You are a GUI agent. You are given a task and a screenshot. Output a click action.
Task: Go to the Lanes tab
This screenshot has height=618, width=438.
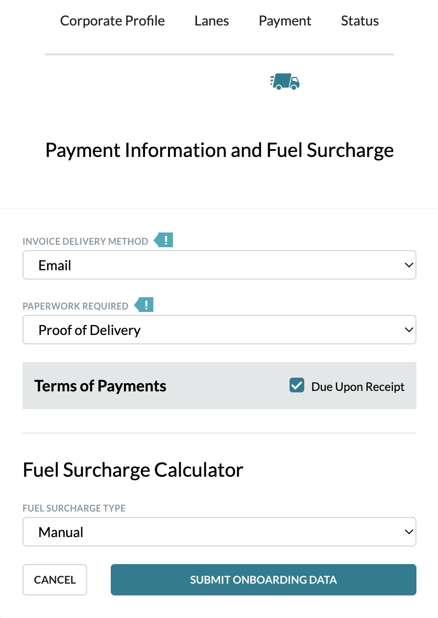click(x=212, y=21)
